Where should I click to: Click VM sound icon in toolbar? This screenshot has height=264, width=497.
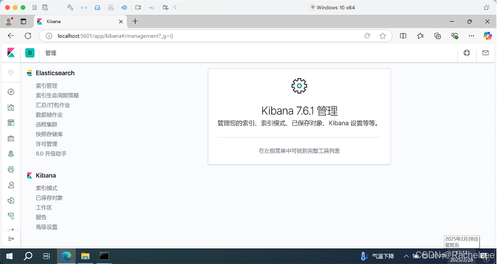coord(124,7)
